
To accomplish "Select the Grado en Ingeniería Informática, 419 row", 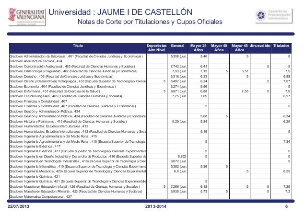I will pyautogui.click(x=151, y=167).
